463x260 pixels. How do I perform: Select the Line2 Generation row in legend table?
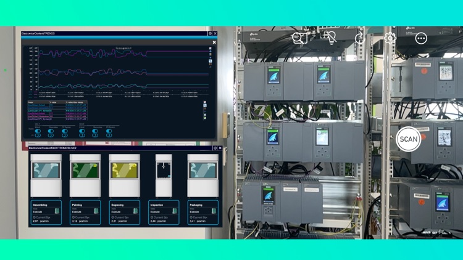click(x=57, y=116)
